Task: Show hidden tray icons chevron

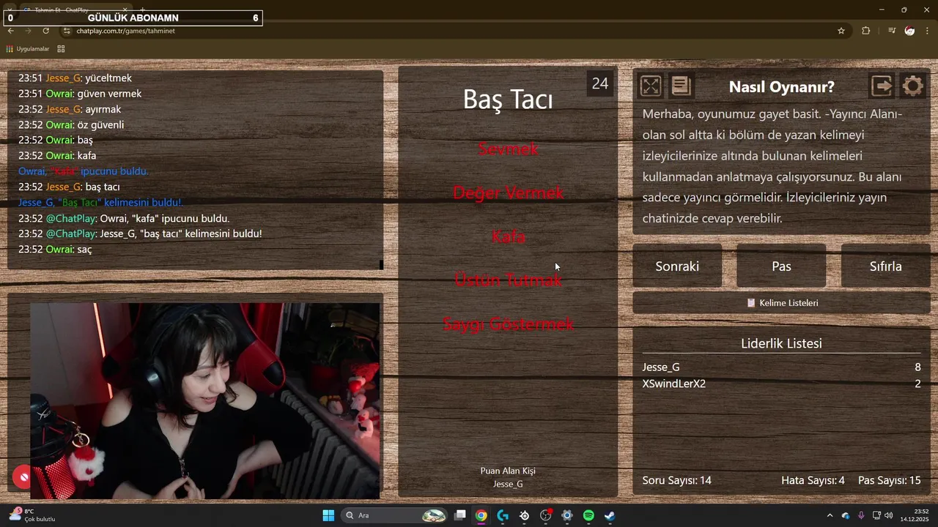Action: tap(830, 515)
